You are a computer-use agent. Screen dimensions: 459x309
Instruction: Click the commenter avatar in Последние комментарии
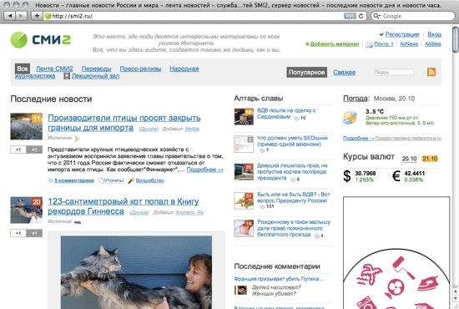[x=241, y=290]
